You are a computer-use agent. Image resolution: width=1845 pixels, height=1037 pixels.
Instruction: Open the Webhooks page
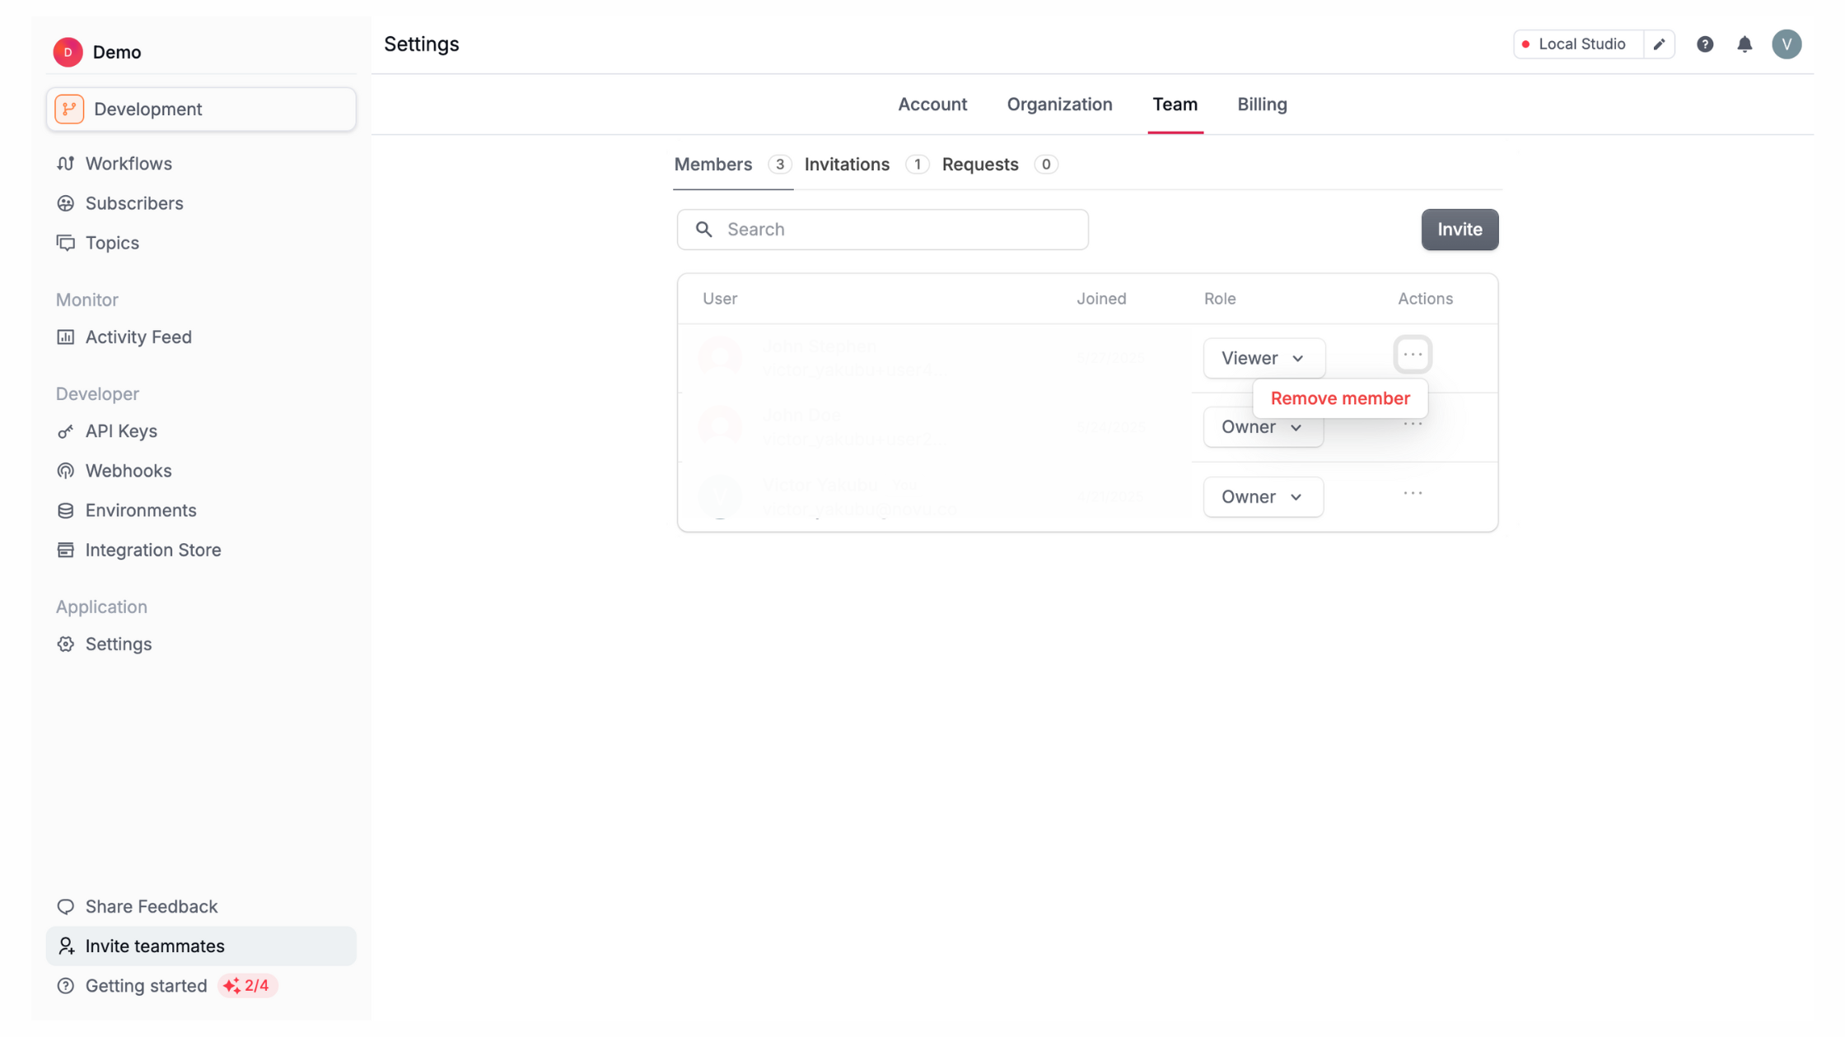128,470
